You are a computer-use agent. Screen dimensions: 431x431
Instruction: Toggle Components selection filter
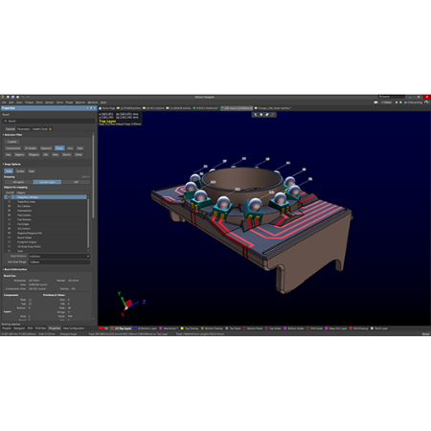pyautogui.click(x=13, y=148)
